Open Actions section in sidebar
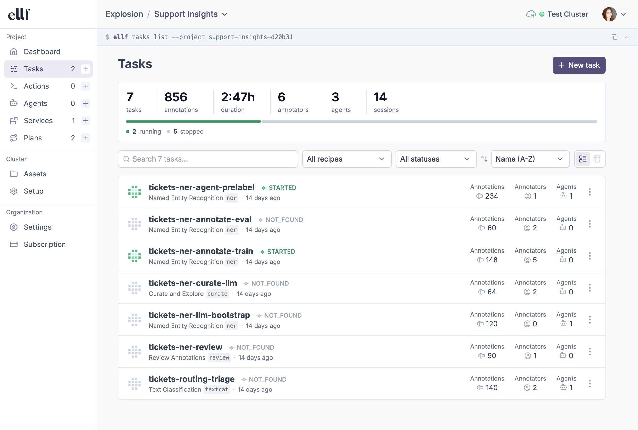638x430 pixels. click(36, 86)
